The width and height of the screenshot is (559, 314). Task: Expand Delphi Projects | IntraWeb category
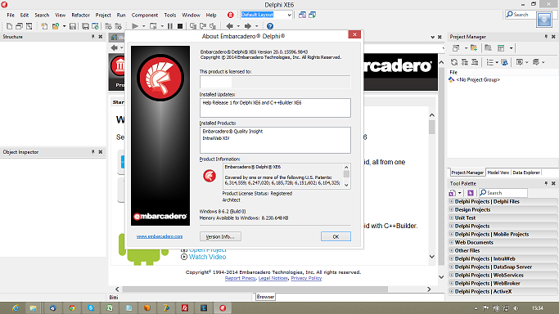click(x=451, y=259)
